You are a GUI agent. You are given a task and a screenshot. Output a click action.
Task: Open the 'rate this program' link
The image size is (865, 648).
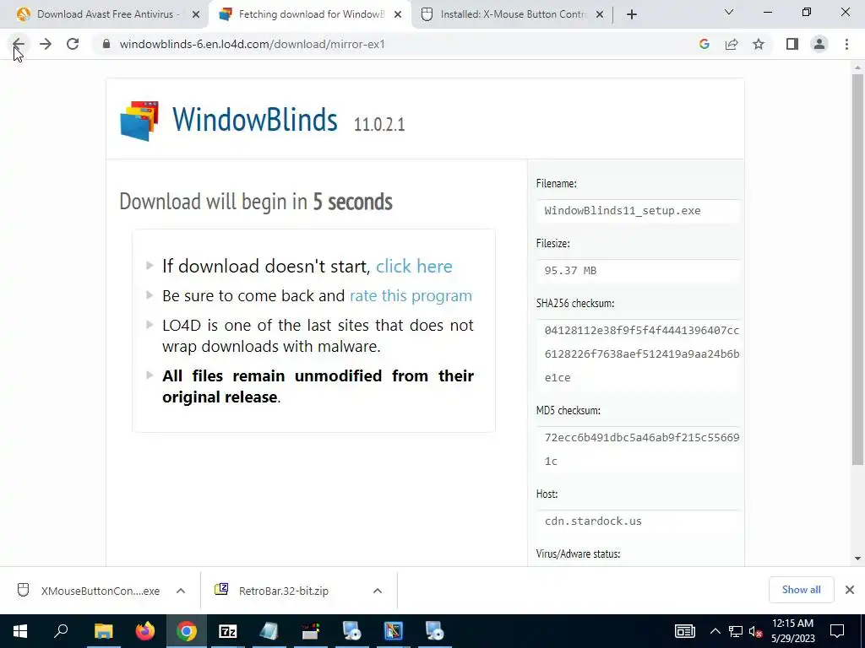[411, 296]
